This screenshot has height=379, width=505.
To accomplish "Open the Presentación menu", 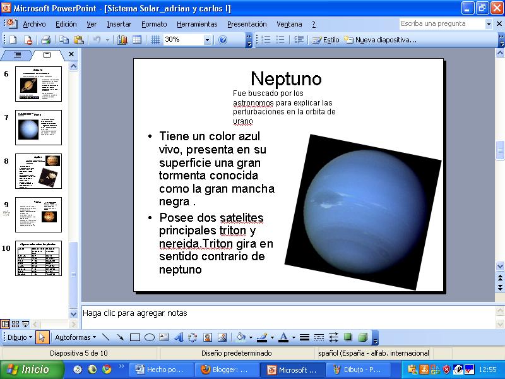I will click(x=247, y=24).
